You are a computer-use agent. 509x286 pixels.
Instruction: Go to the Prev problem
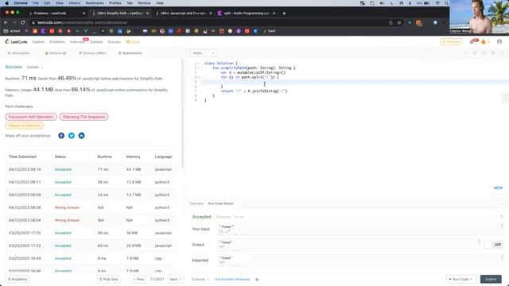(138, 279)
